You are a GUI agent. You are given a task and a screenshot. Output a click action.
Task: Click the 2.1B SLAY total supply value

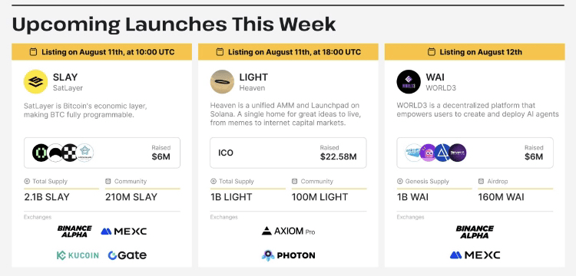[x=47, y=197]
